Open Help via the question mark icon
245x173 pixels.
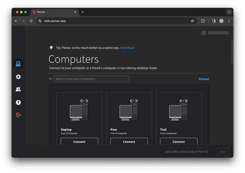tap(18, 102)
